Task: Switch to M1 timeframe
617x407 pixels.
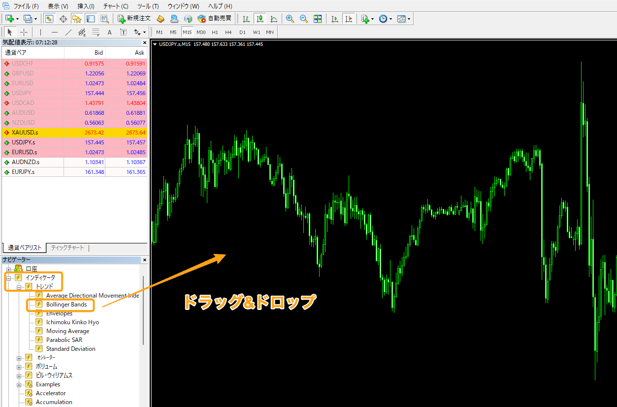Action: (160, 32)
